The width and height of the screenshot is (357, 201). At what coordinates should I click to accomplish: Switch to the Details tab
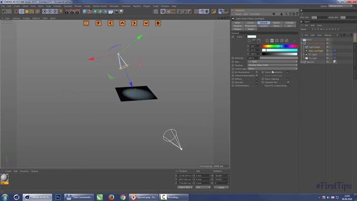277,23
